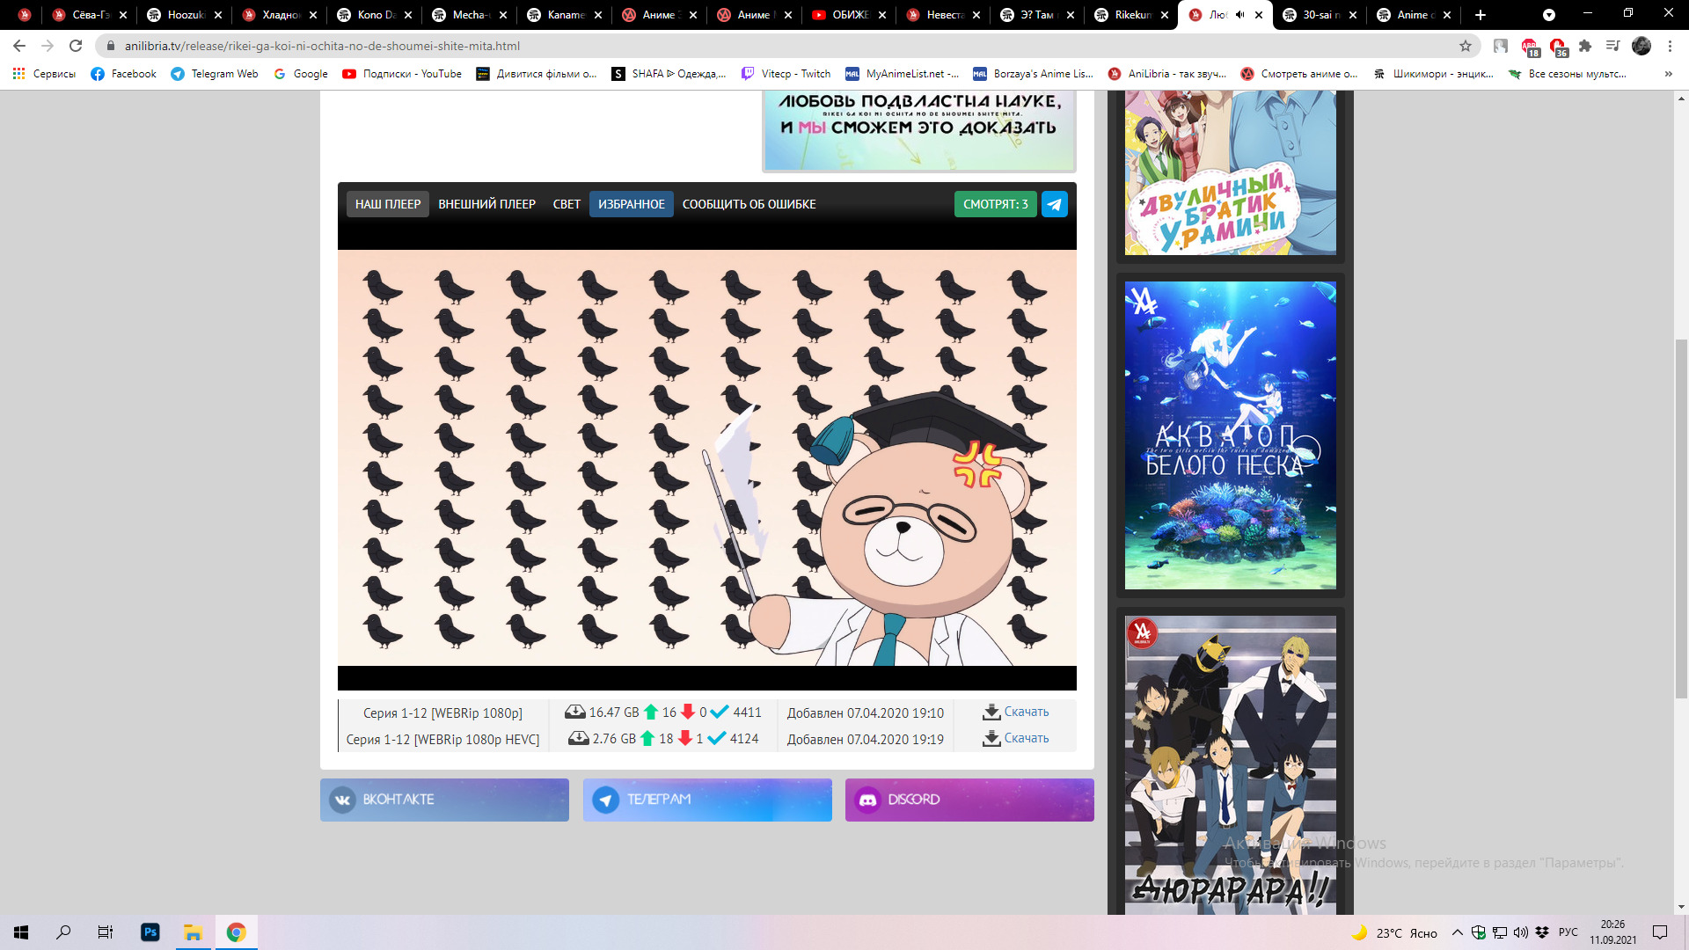Open the Chrome media control icon
The image size is (1689, 950).
pyautogui.click(x=1612, y=46)
